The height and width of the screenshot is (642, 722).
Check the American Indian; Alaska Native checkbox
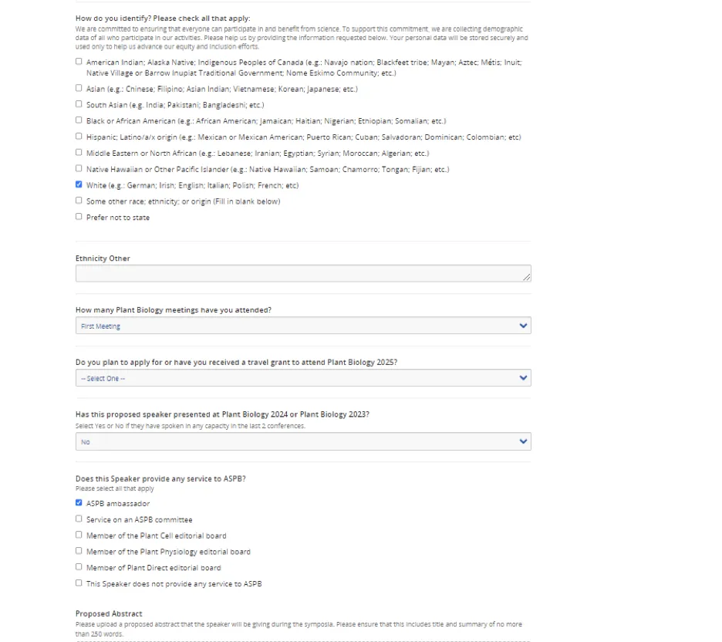[79, 61]
